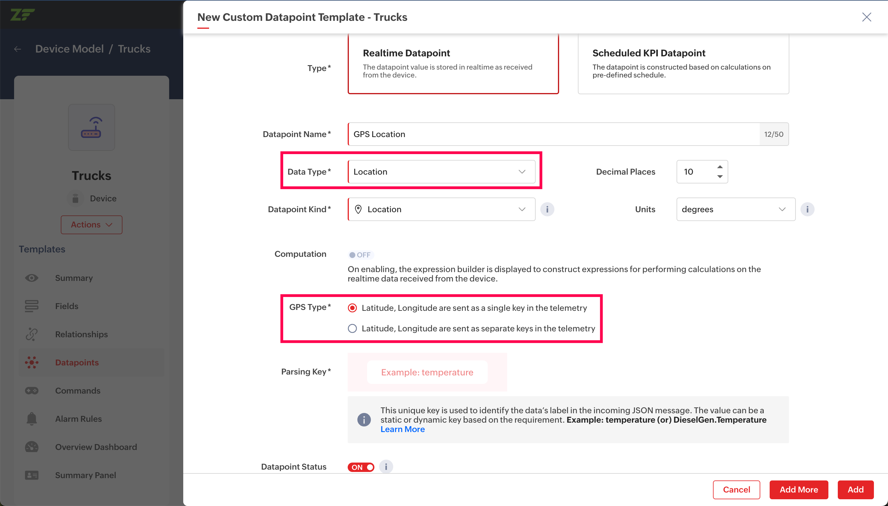The height and width of the screenshot is (506, 888).
Task: Open the Relationships template item
Action: coord(81,334)
